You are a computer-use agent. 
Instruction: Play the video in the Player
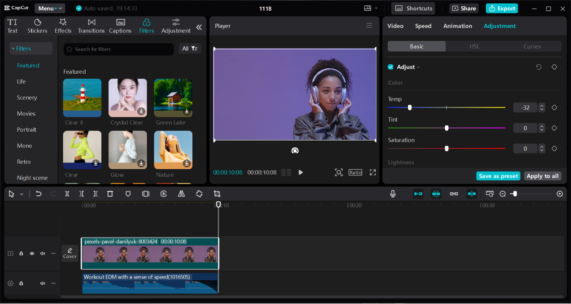pyautogui.click(x=301, y=172)
